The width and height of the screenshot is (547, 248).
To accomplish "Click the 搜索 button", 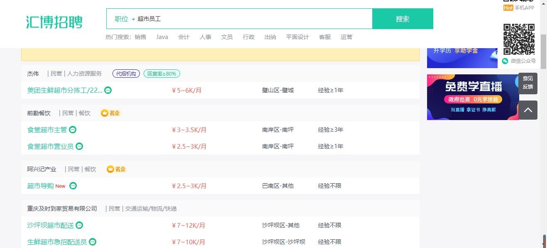I will tap(403, 19).
